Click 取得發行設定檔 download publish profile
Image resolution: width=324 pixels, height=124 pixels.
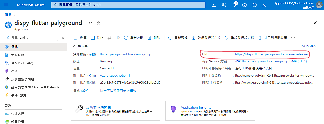206,38
